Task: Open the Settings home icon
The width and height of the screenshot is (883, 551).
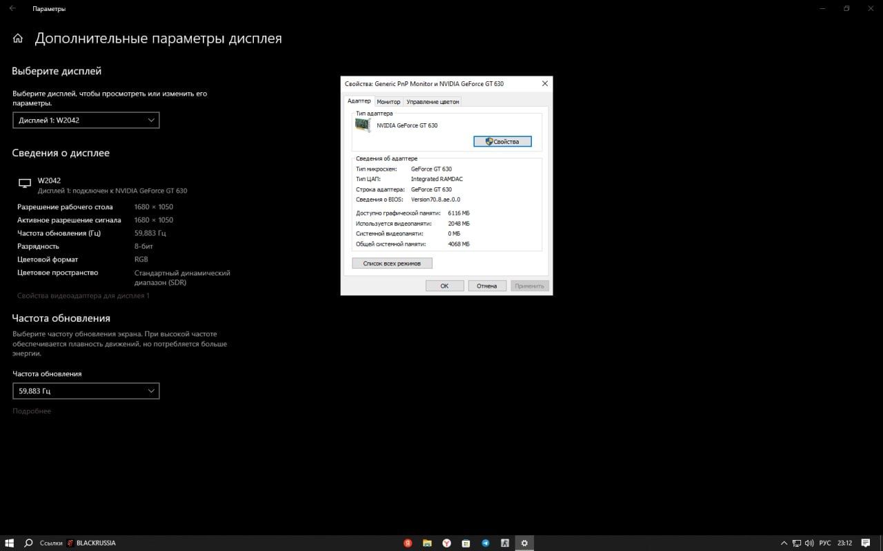Action: pyautogui.click(x=18, y=39)
